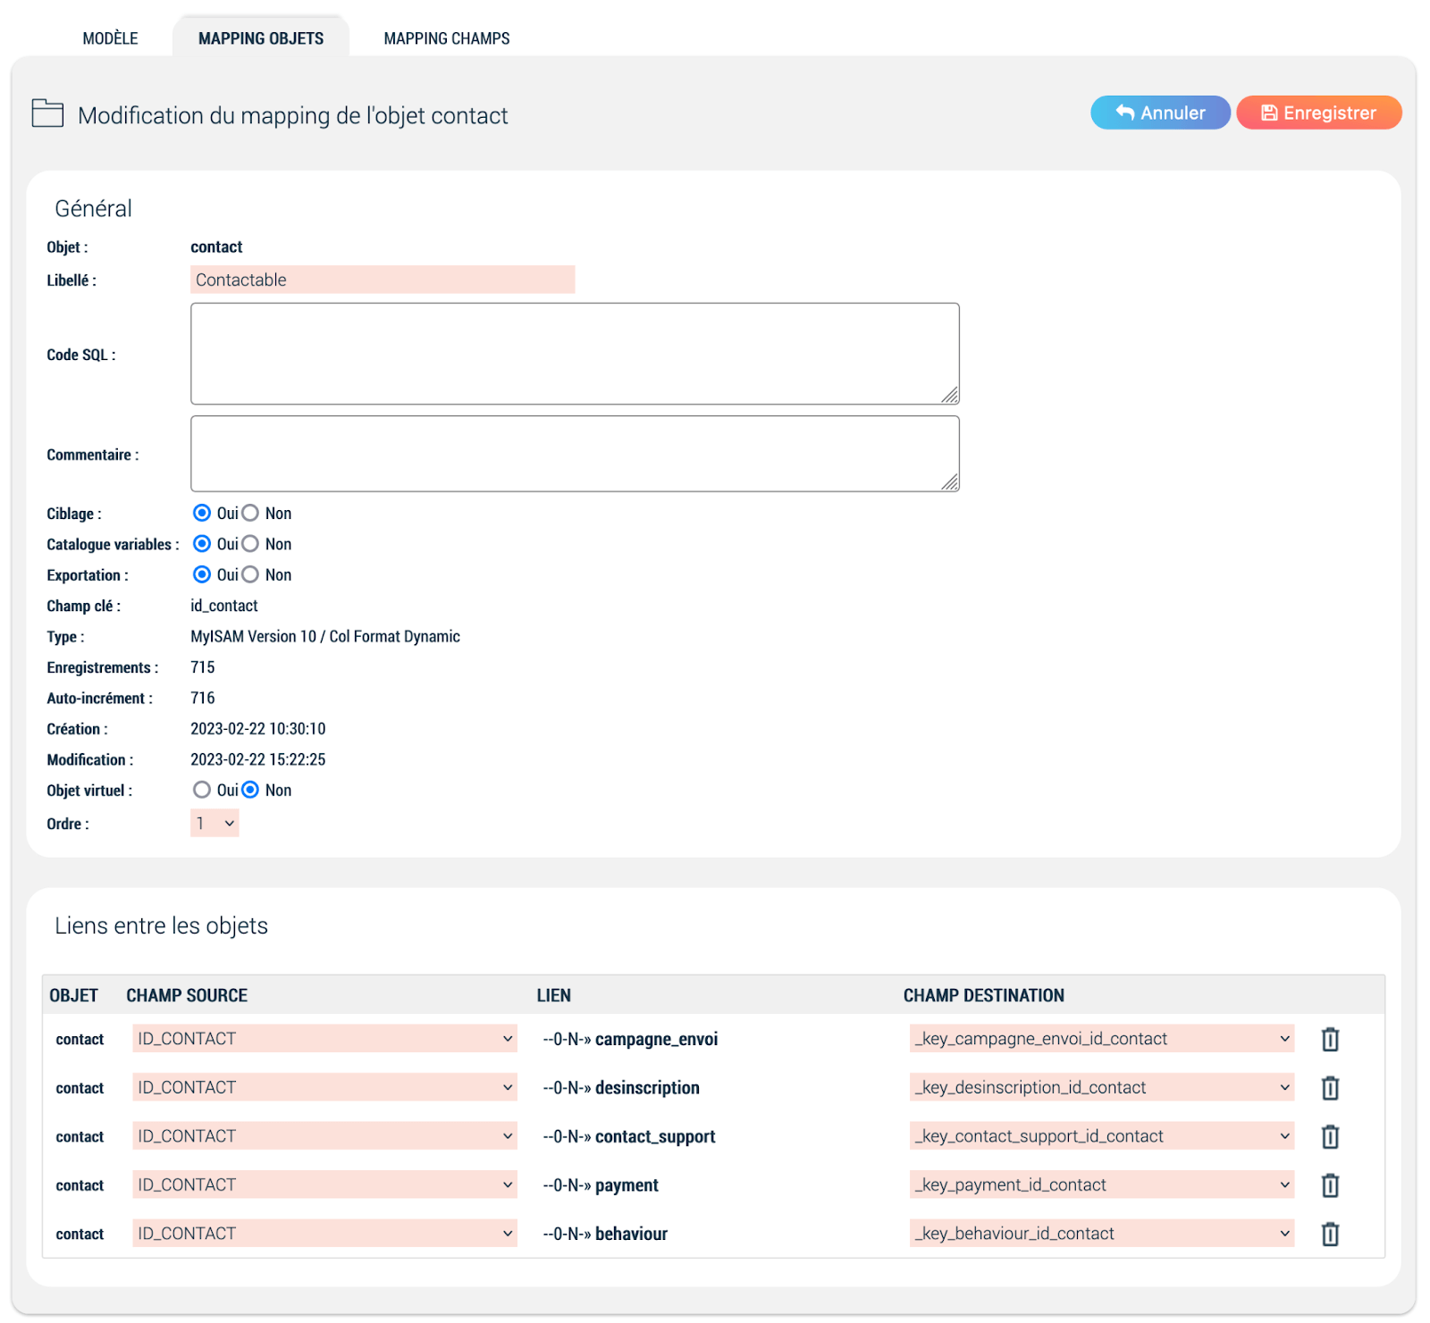The image size is (1430, 1323).
Task: Open the _key_behaviour_id_contact destination dropdown
Action: pos(1102,1233)
